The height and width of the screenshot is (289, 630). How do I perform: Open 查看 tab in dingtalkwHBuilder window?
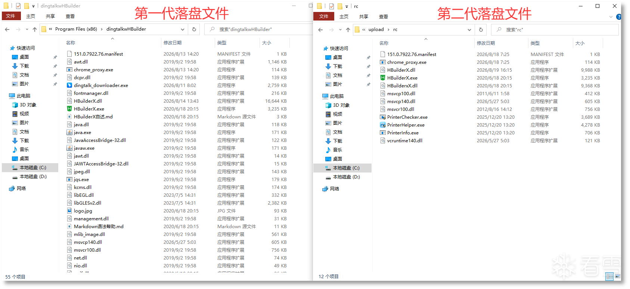pos(70,16)
